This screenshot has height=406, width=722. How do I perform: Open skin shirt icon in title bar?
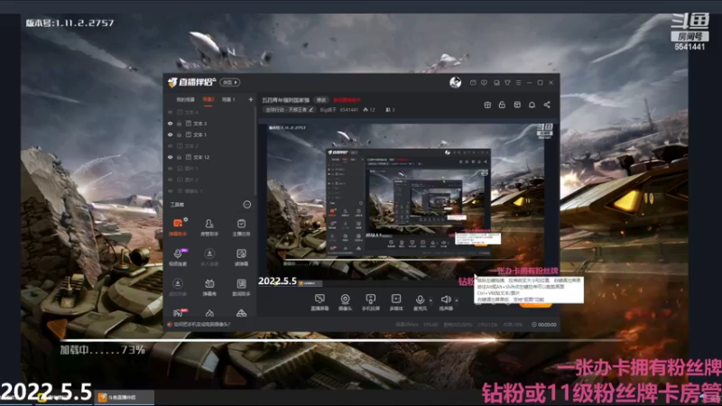(507, 83)
